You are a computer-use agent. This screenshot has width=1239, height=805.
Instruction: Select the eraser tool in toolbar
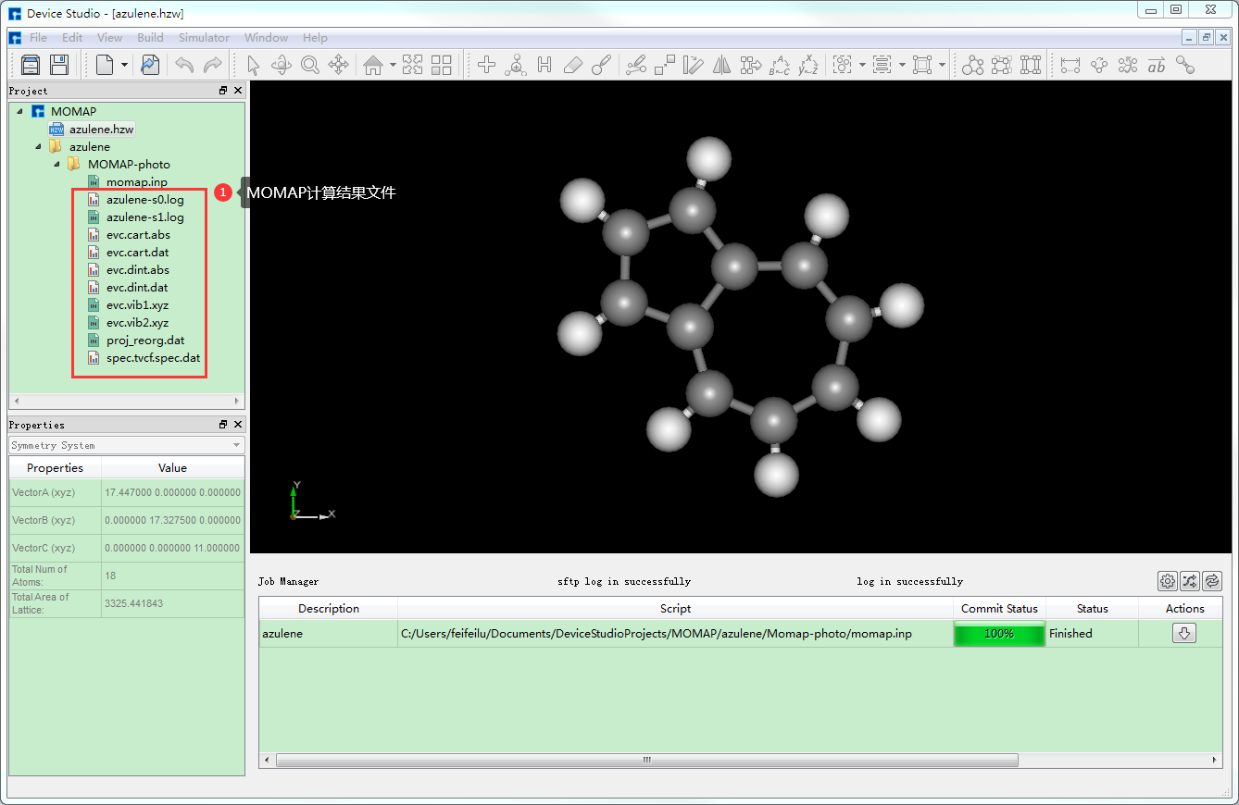coord(573,65)
